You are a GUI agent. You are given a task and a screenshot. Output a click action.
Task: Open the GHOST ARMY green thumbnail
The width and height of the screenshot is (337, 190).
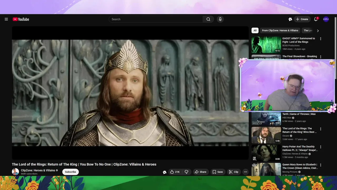266,45
